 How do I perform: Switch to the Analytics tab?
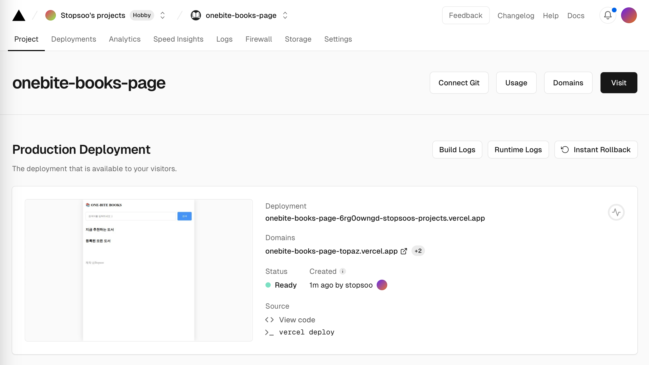(125, 39)
